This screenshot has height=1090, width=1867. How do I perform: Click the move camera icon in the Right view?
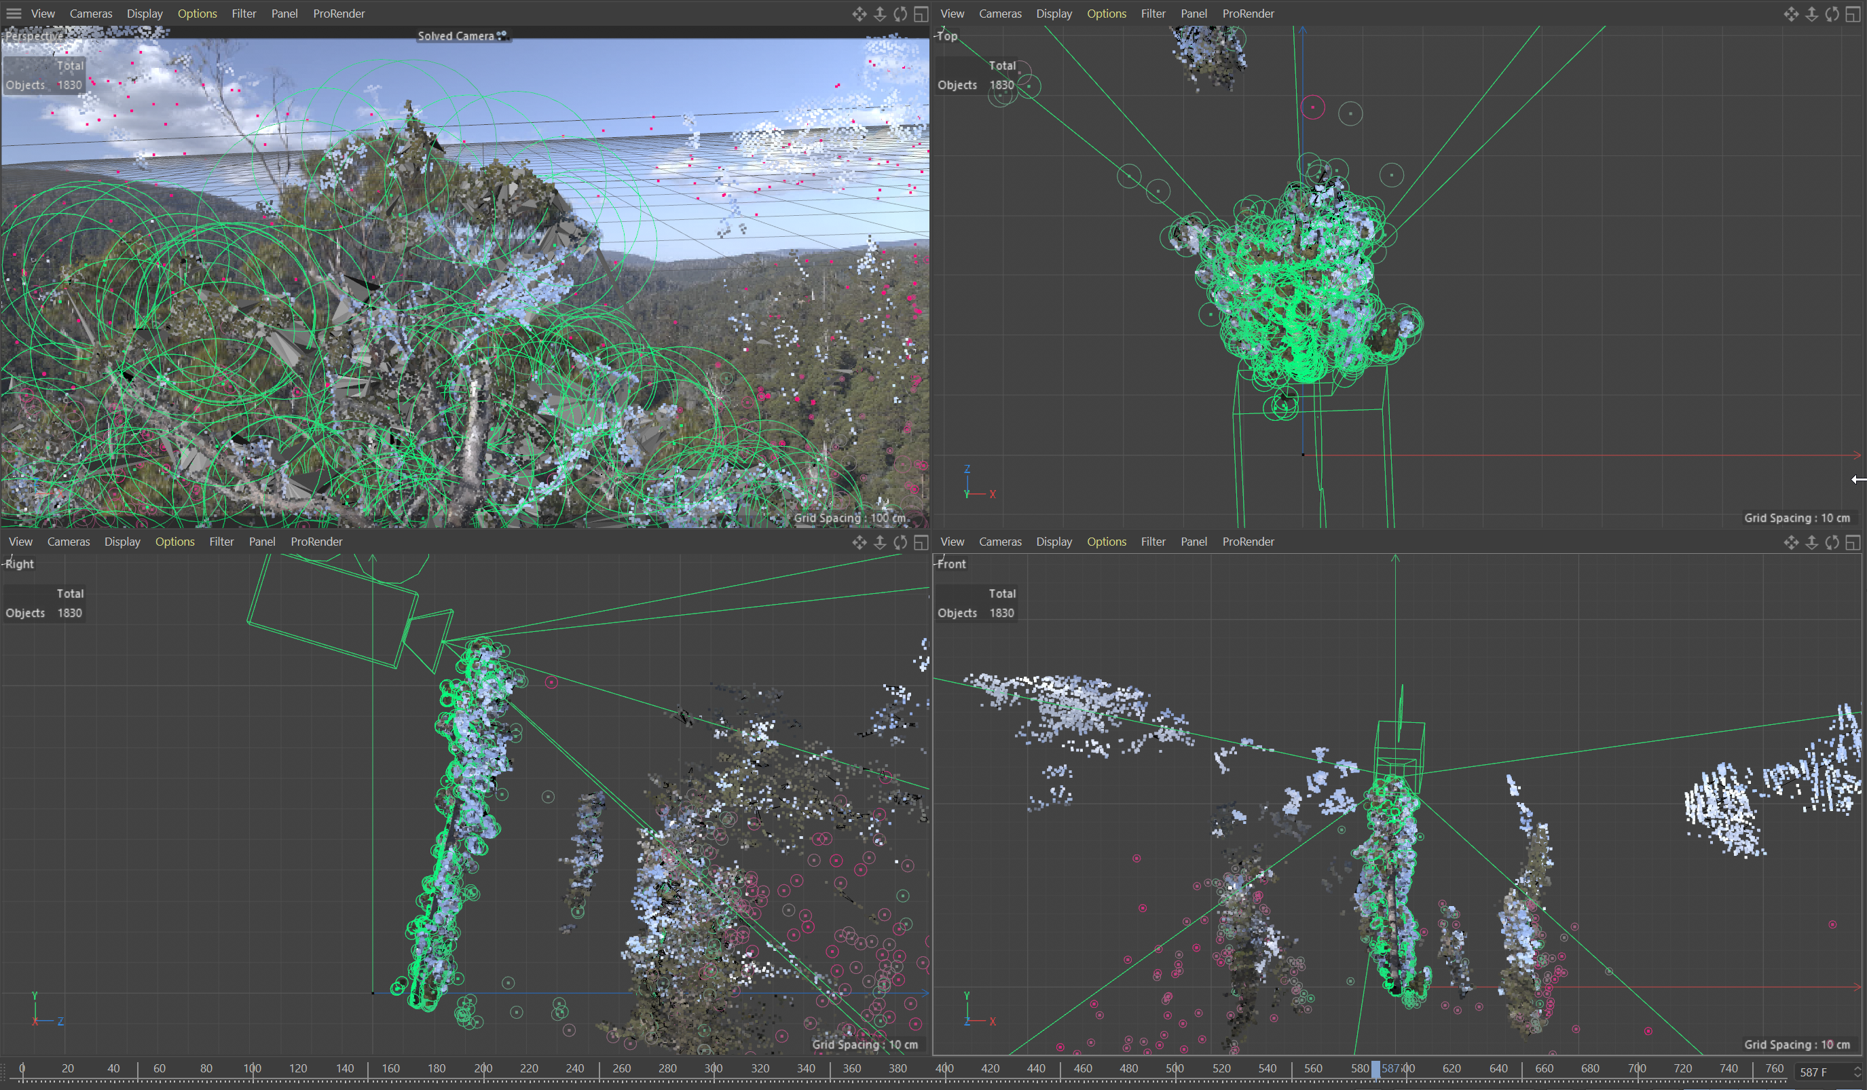(x=859, y=542)
